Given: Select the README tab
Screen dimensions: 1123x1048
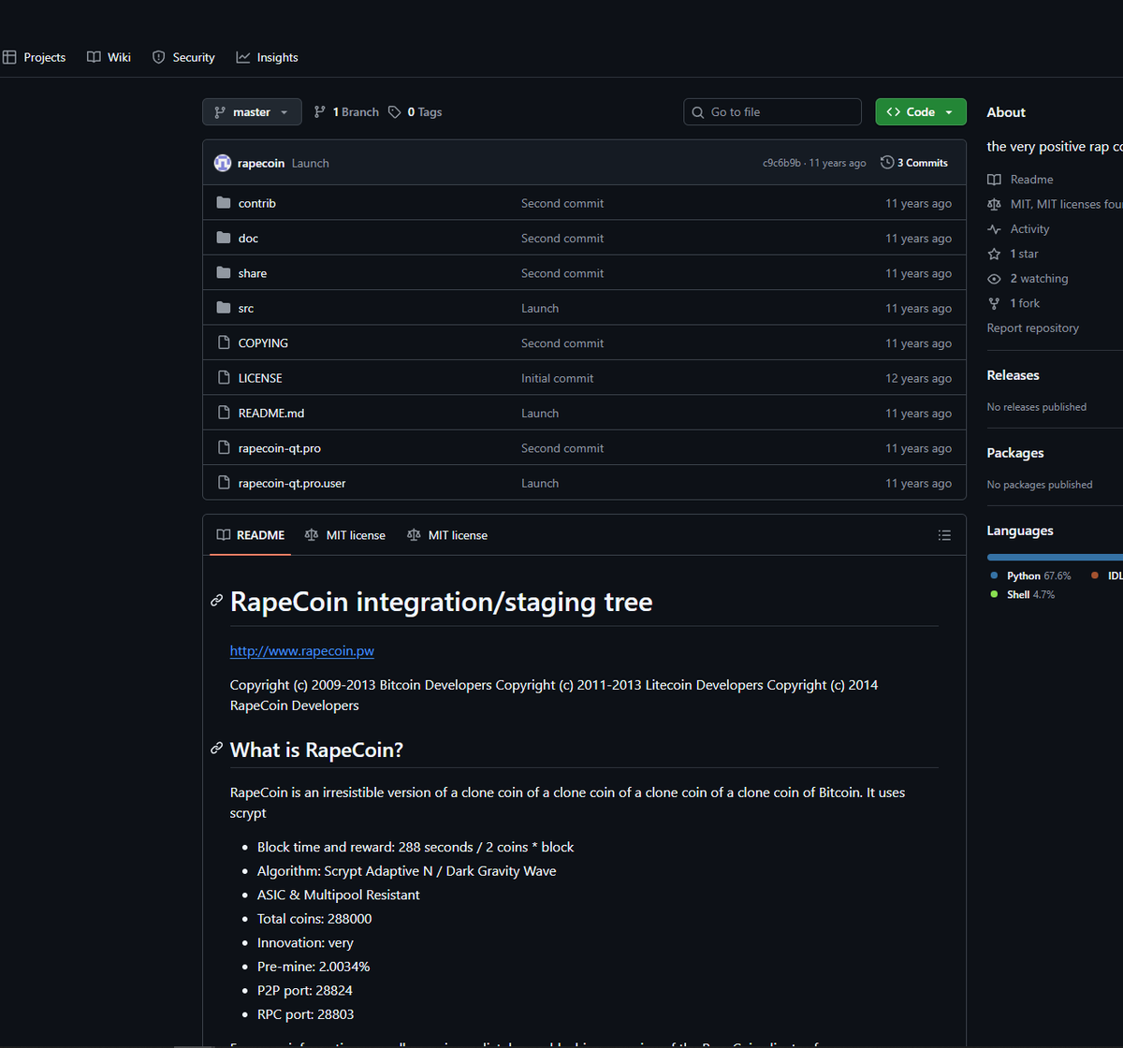Looking at the screenshot, I should point(250,535).
